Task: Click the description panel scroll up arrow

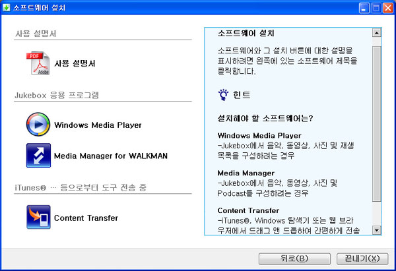Action: pyautogui.click(x=377, y=33)
